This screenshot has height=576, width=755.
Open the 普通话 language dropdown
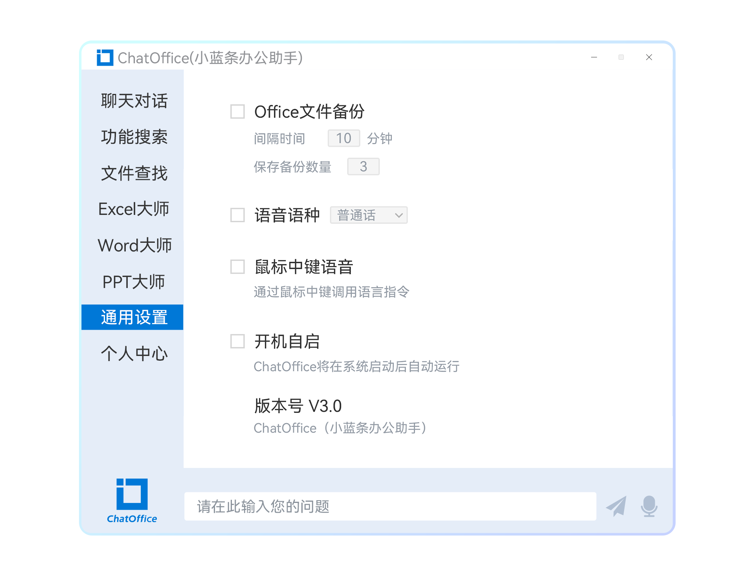pyautogui.click(x=369, y=215)
